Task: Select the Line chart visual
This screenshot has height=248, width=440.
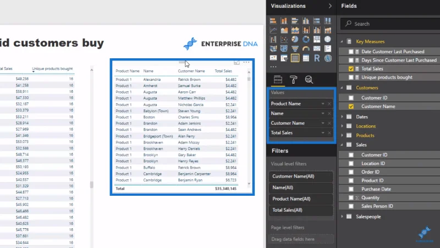Action: (x=273, y=30)
